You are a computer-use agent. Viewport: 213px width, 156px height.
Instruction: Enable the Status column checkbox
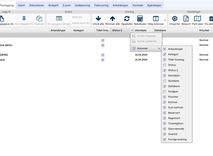coord(165,65)
